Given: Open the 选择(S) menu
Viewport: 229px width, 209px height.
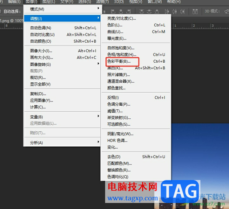Looking at the screenshot, I should [x=84, y=2].
